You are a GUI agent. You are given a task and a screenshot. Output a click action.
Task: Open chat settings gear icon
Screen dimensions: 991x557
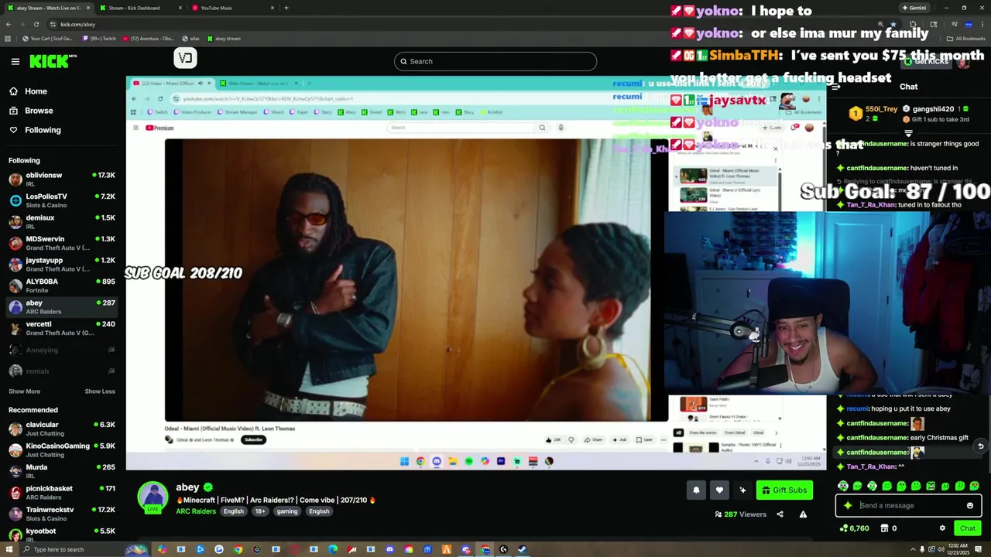click(x=942, y=528)
